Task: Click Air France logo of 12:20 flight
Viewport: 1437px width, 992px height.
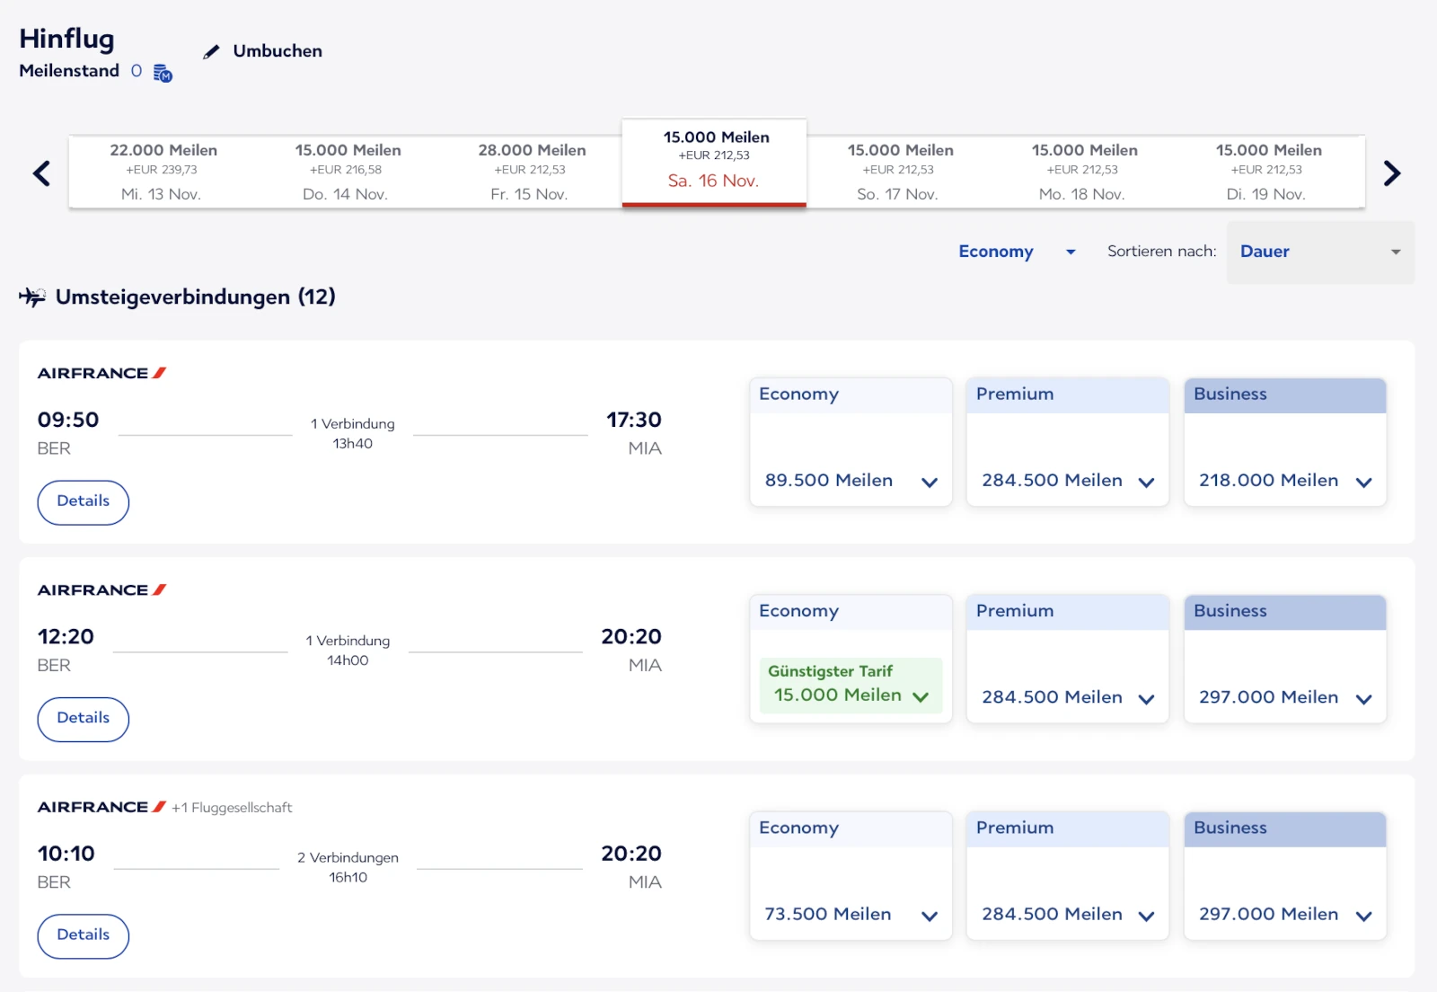Action: (x=101, y=589)
